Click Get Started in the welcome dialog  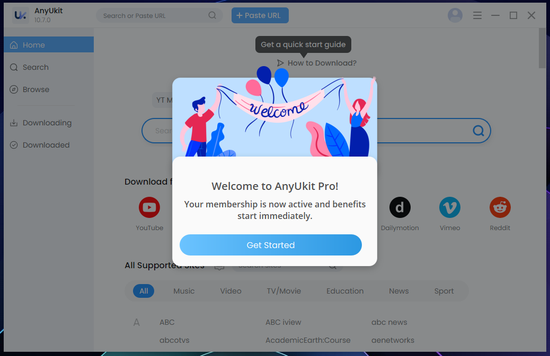click(x=271, y=245)
